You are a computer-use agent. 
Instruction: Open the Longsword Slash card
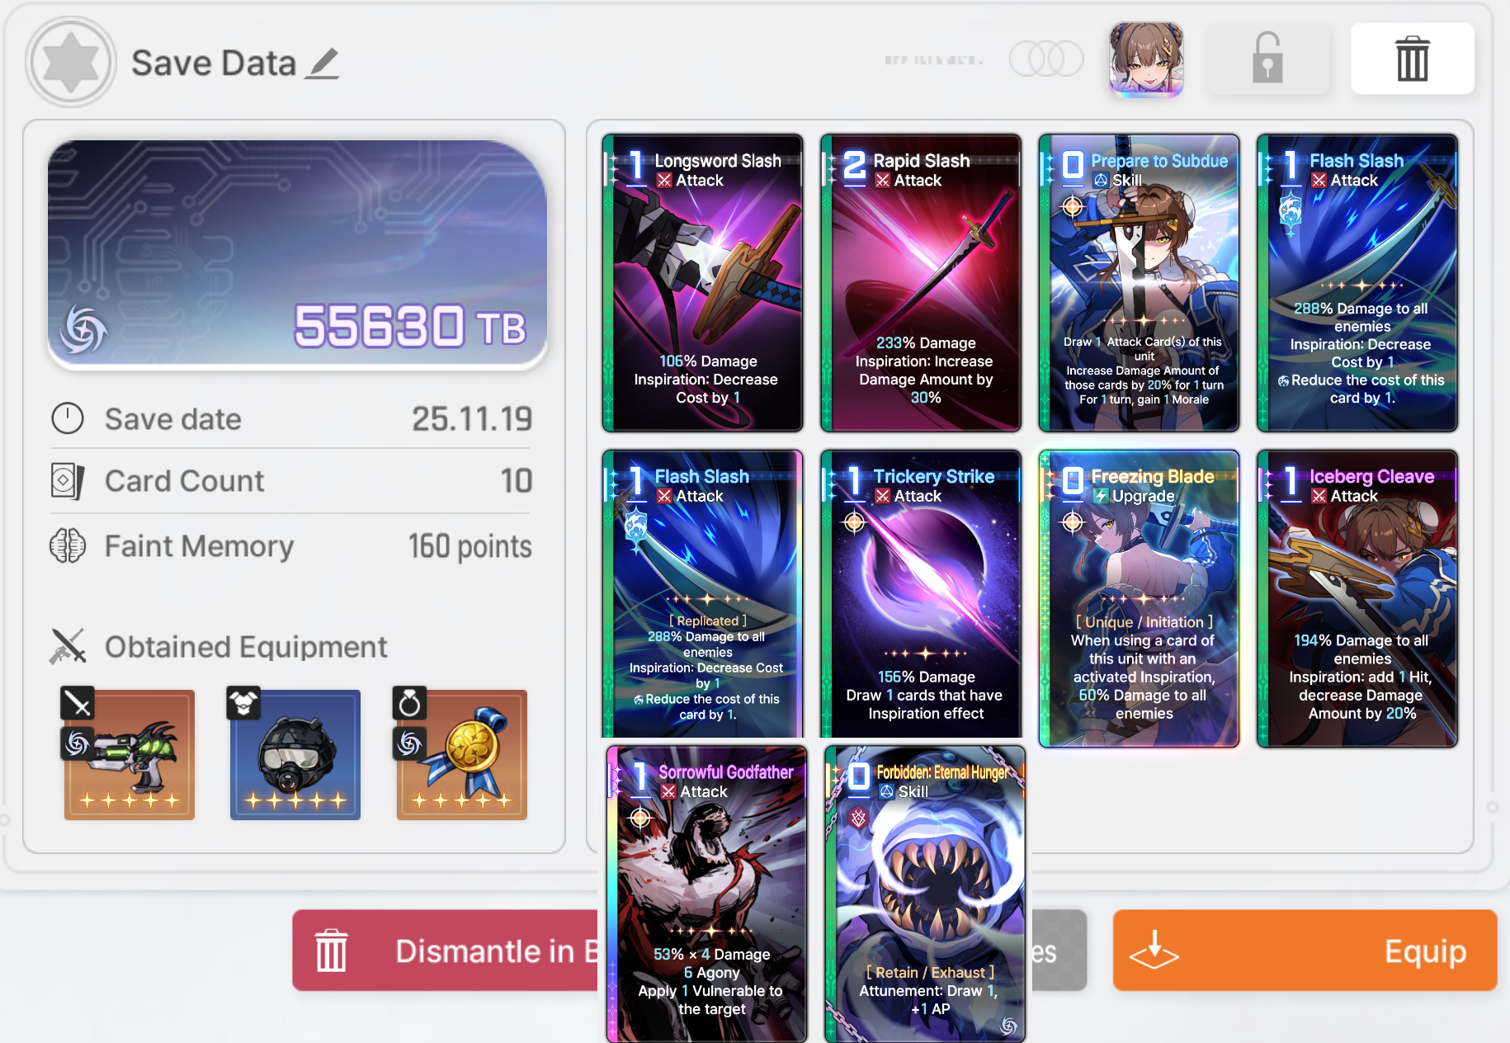[x=703, y=283]
